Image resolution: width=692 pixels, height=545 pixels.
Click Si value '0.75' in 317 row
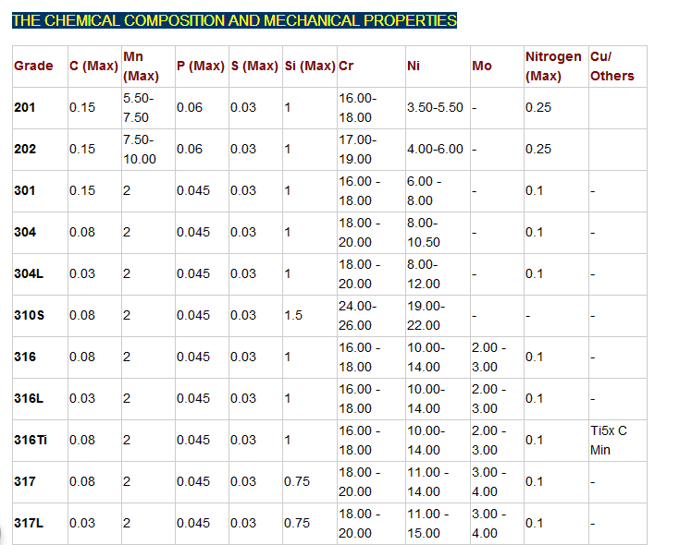297,481
